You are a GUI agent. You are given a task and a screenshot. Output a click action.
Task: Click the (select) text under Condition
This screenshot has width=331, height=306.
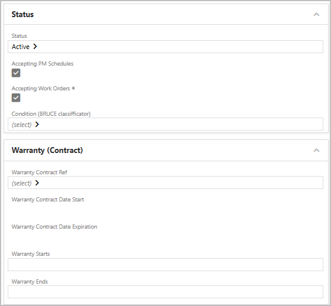[x=21, y=125]
